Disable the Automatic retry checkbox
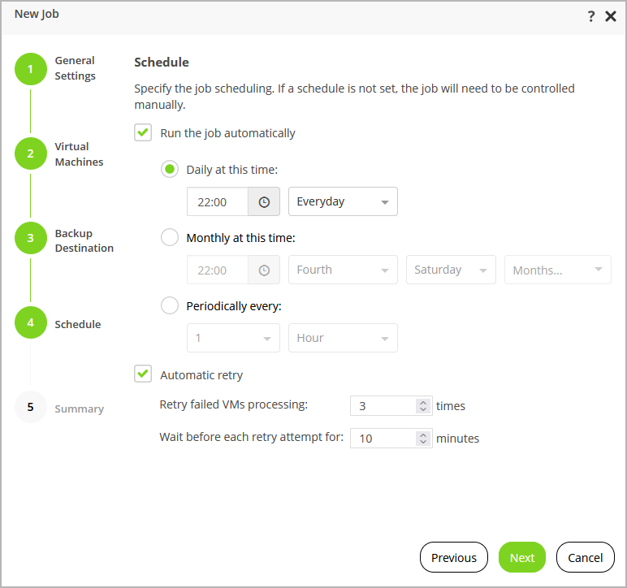 (x=144, y=374)
